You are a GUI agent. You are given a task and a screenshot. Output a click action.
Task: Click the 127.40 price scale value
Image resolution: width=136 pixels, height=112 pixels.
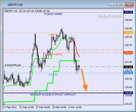[128, 62]
